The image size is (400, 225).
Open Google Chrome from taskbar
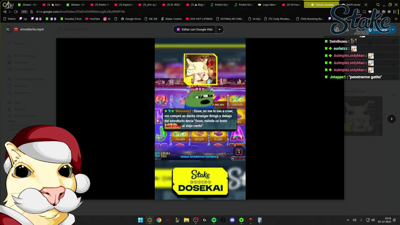coord(159,220)
